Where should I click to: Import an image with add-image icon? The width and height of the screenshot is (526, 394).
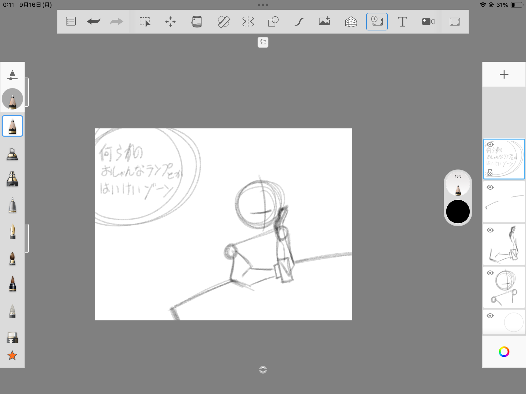pos(324,22)
